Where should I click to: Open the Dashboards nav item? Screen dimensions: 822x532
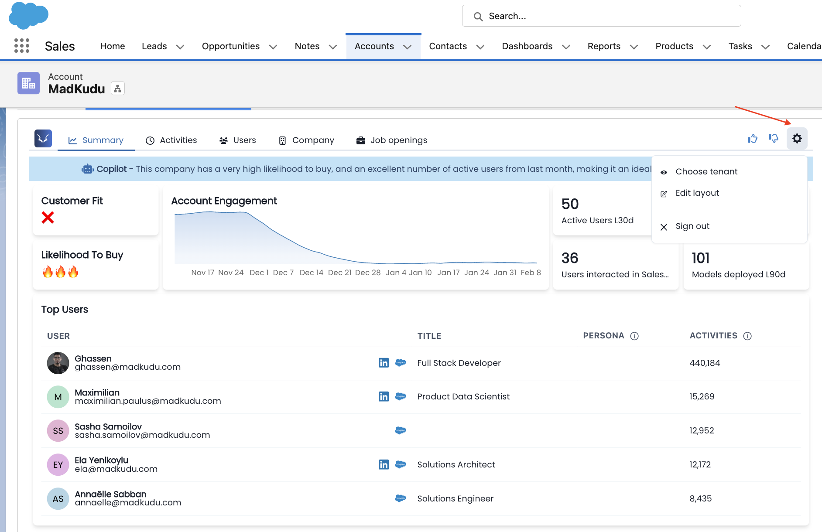coord(527,46)
